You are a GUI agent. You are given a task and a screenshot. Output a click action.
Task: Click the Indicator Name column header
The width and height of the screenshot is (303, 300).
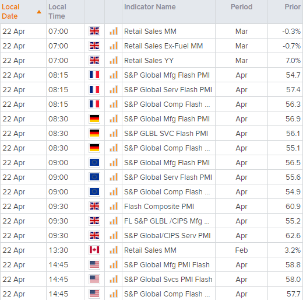(150, 7)
